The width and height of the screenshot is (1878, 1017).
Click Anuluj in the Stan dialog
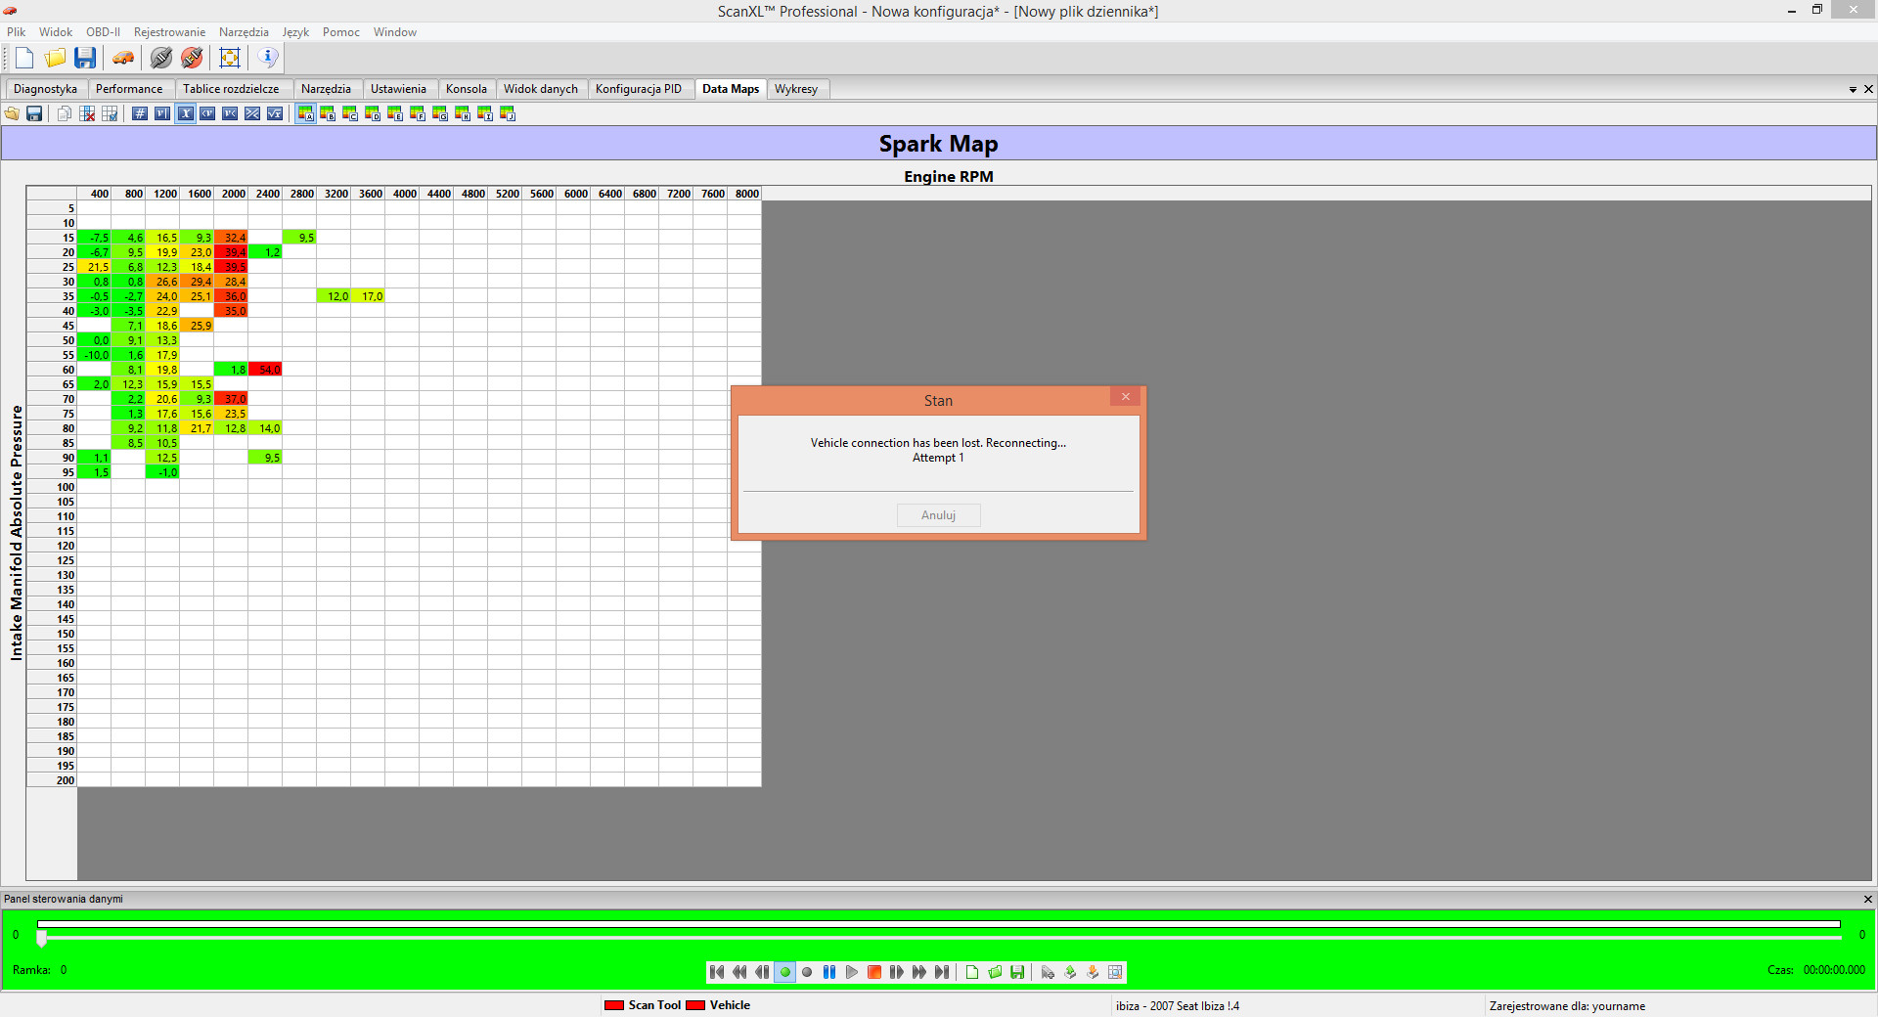pos(938,515)
